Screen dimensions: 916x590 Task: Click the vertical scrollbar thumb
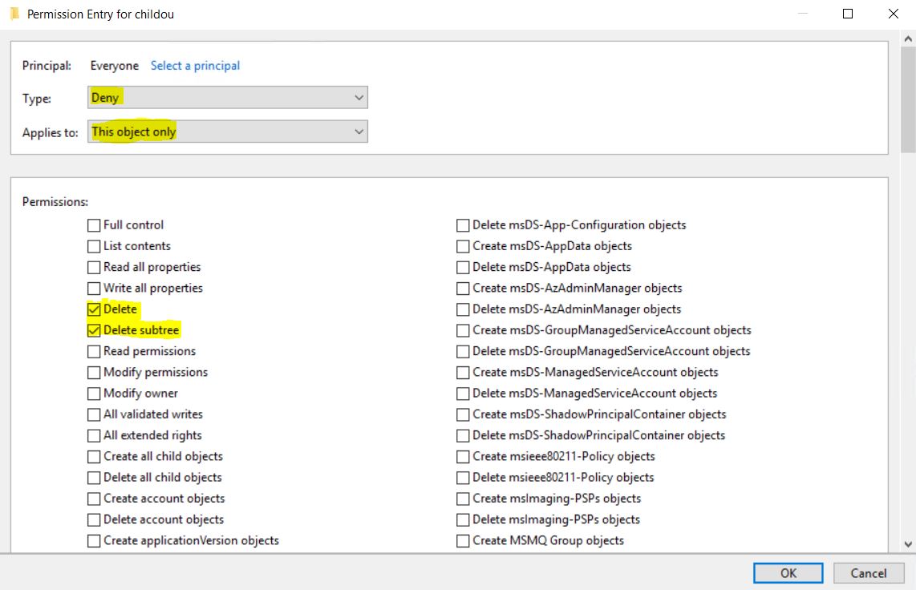coord(908,99)
